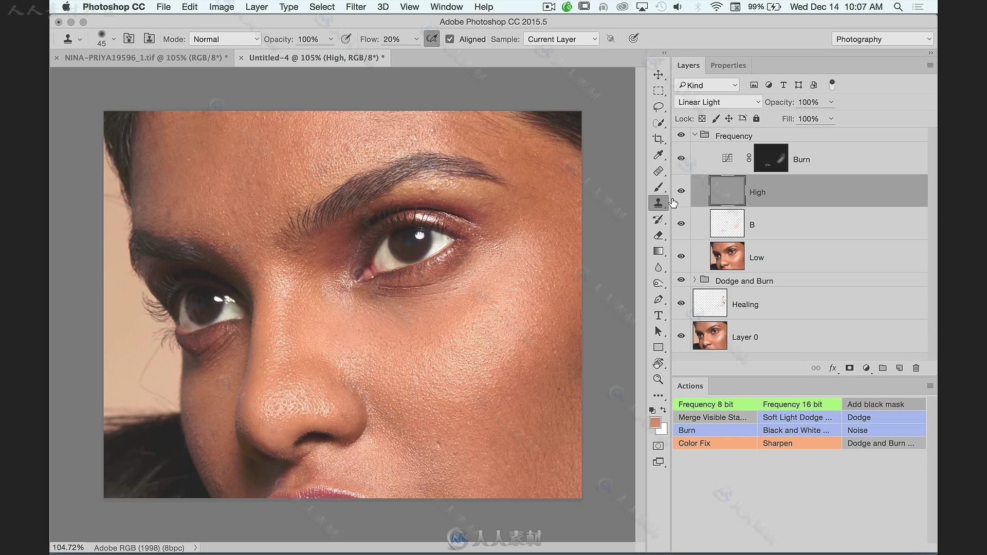Select the Clone Stamp tool
Image resolution: width=987 pixels, height=555 pixels.
[x=657, y=202]
